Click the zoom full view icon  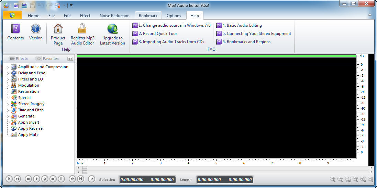(x=355, y=179)
